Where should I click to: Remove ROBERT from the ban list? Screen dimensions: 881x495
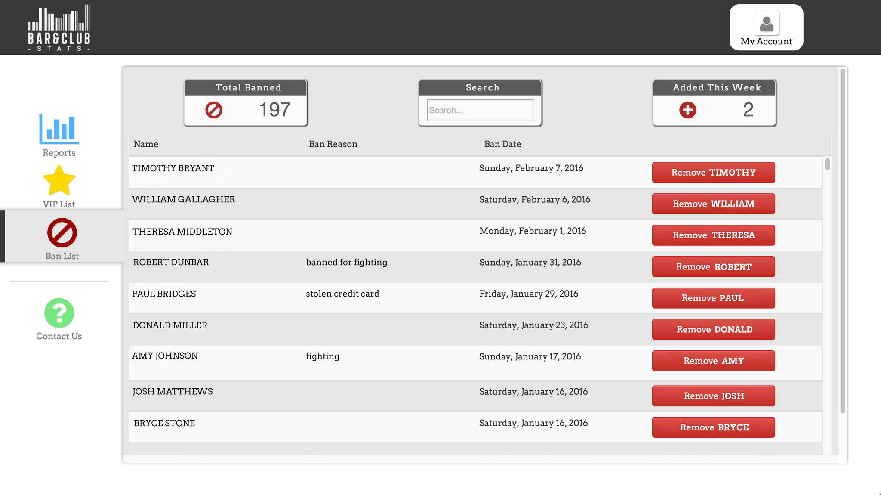tap(713, 267)
